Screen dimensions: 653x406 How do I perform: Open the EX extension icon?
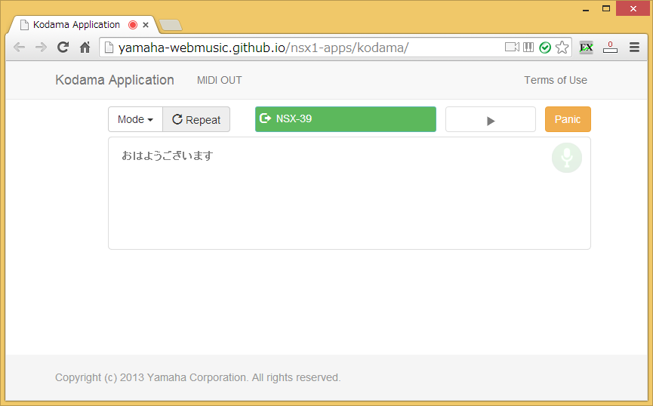click(586, 47)
